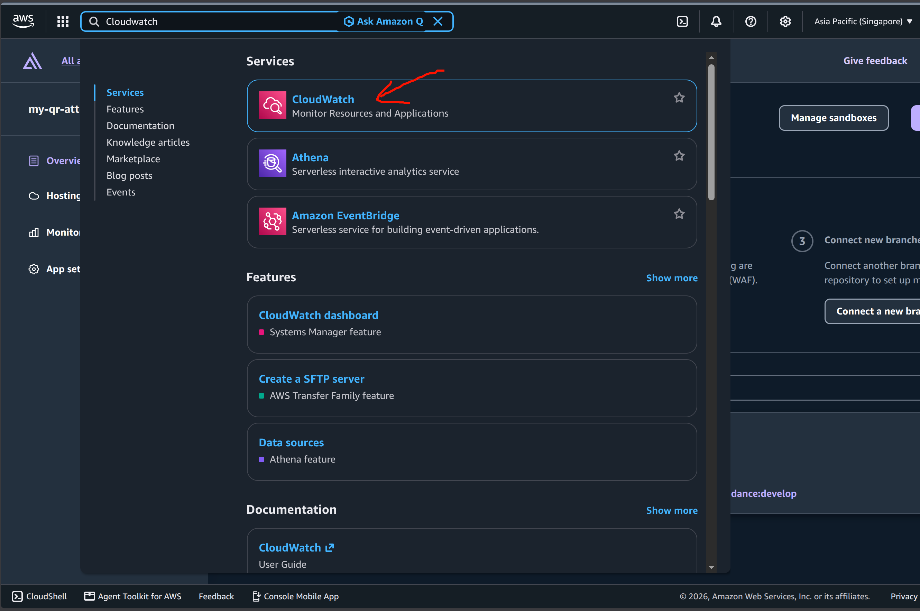The image size is (920, 611).
Task: Show more Documentation results
Action: tap(672, 510)
